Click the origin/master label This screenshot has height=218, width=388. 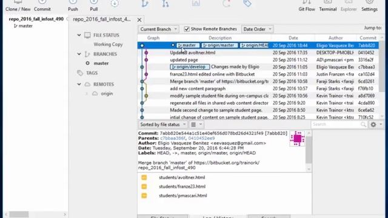219,45
